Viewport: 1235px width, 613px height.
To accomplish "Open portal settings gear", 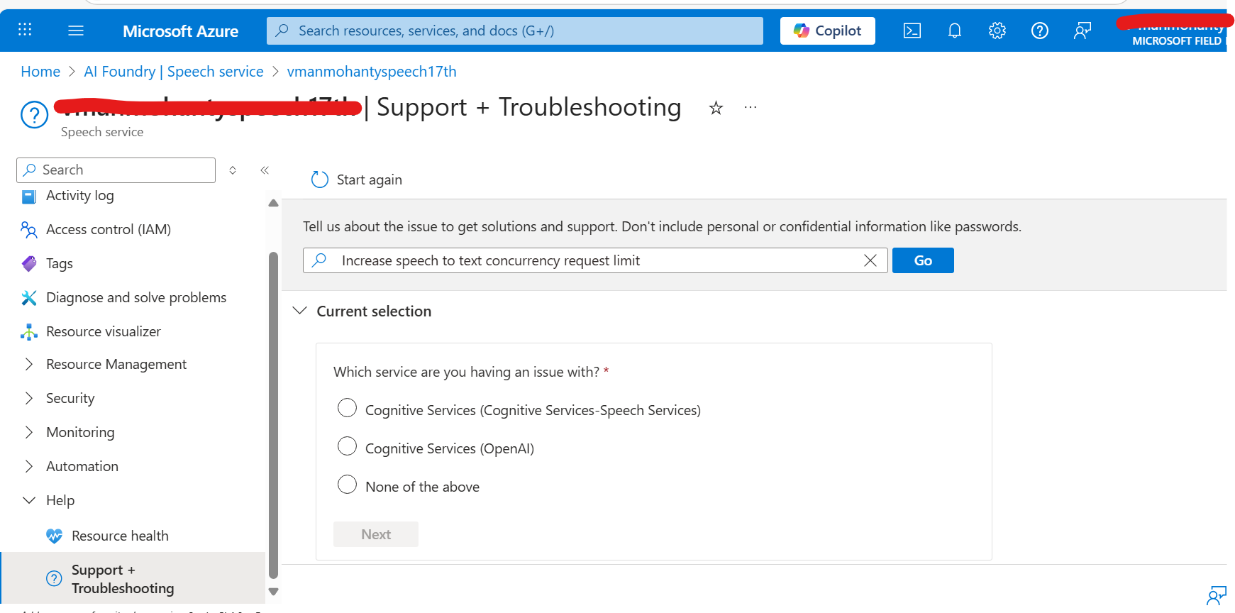I will (x=997, y=31).
